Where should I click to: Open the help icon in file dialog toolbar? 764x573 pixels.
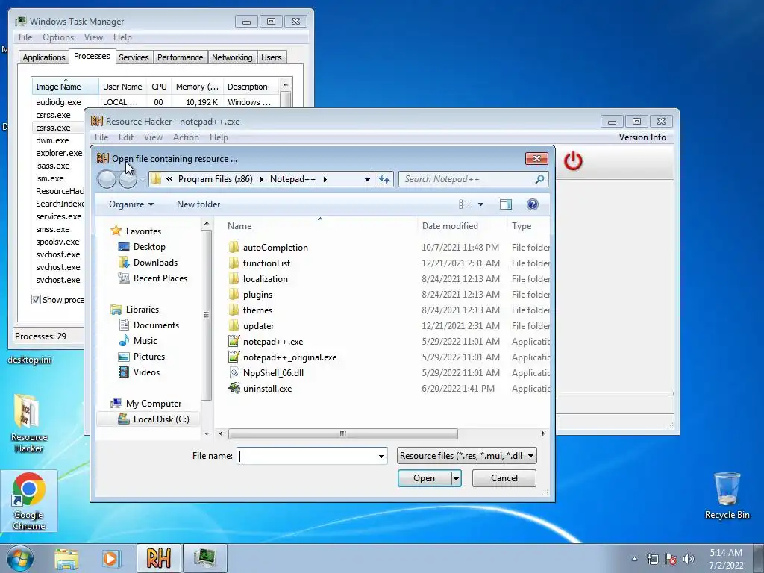[532, 204]
